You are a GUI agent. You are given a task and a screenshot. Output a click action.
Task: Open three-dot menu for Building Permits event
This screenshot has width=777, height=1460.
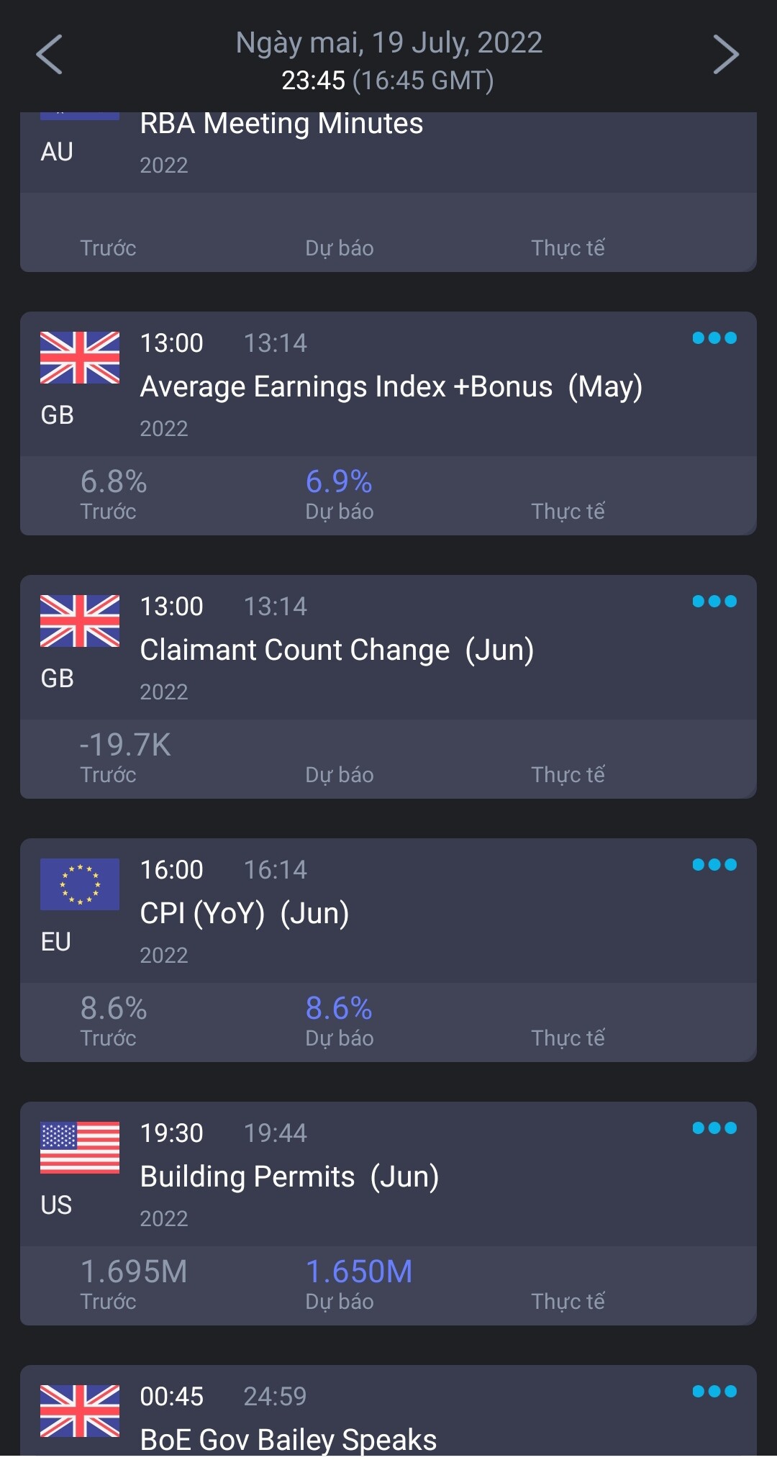click(x=714, y=1128)
